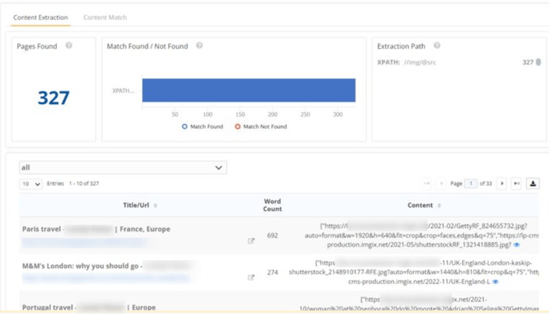Click the page number input field
This screenshot has width=549, height=314.
(x=471, y=183)
